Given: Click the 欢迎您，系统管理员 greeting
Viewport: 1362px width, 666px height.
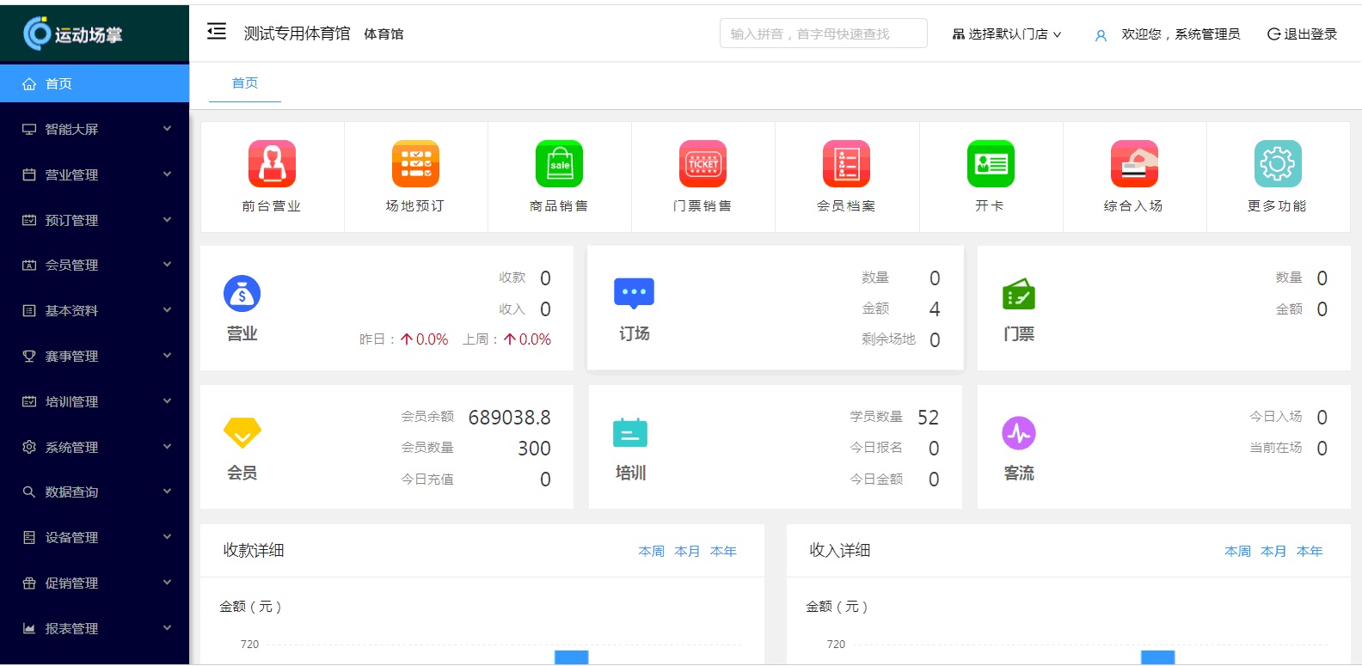Looking at the screenshot, I should click(x=1181, y=34).
